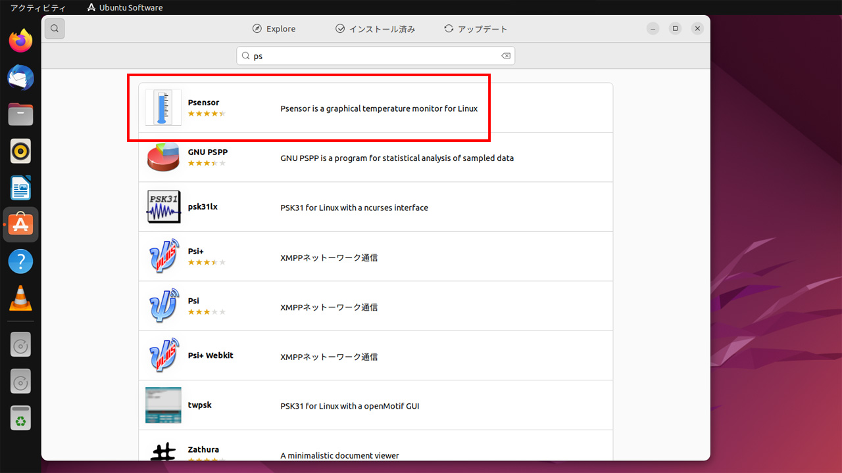Open the アップデート tab
Screen dimensions: 842x473
click(x=476, y=29)
